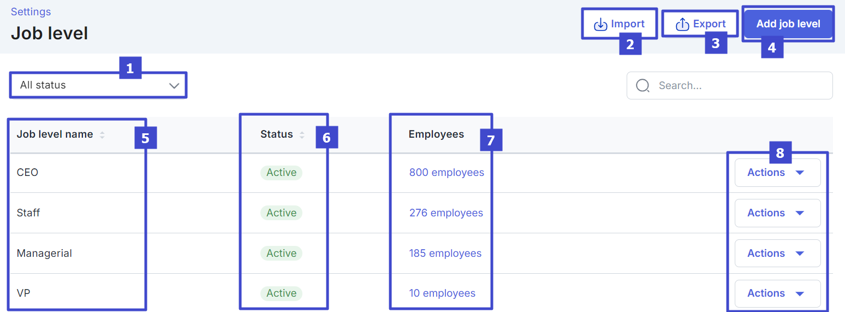Click the caret arrow on CEO Actions
This screenshot has width=845, height=312.
tap(800, 173)
